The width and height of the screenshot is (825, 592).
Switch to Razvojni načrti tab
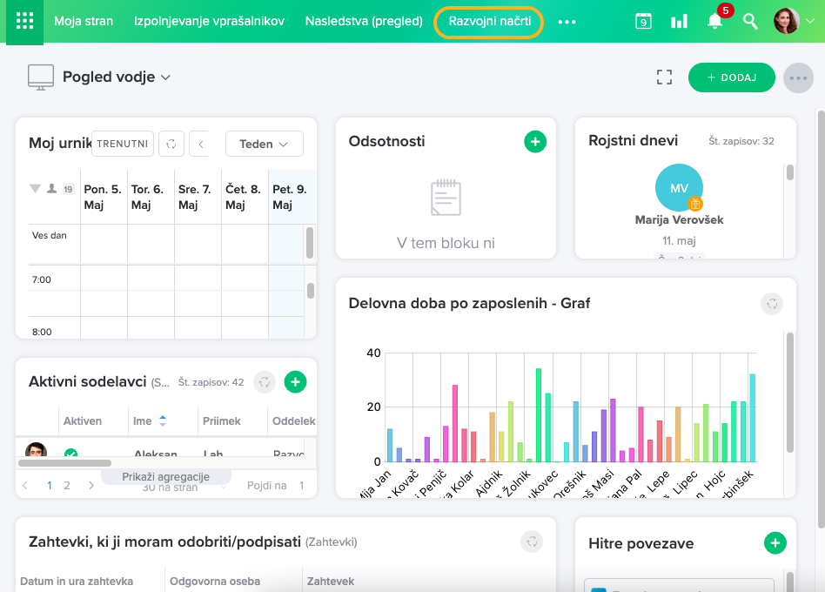tap(489, 21)
